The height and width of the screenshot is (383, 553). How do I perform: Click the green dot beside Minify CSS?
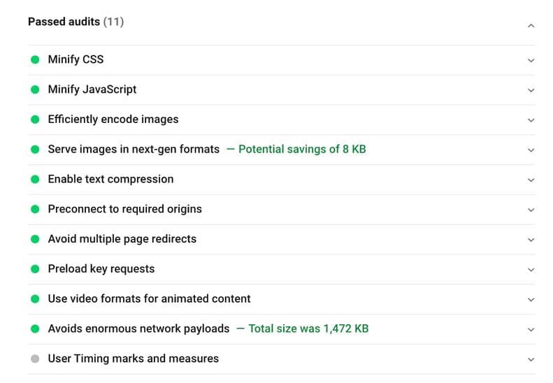coord(35,59)
